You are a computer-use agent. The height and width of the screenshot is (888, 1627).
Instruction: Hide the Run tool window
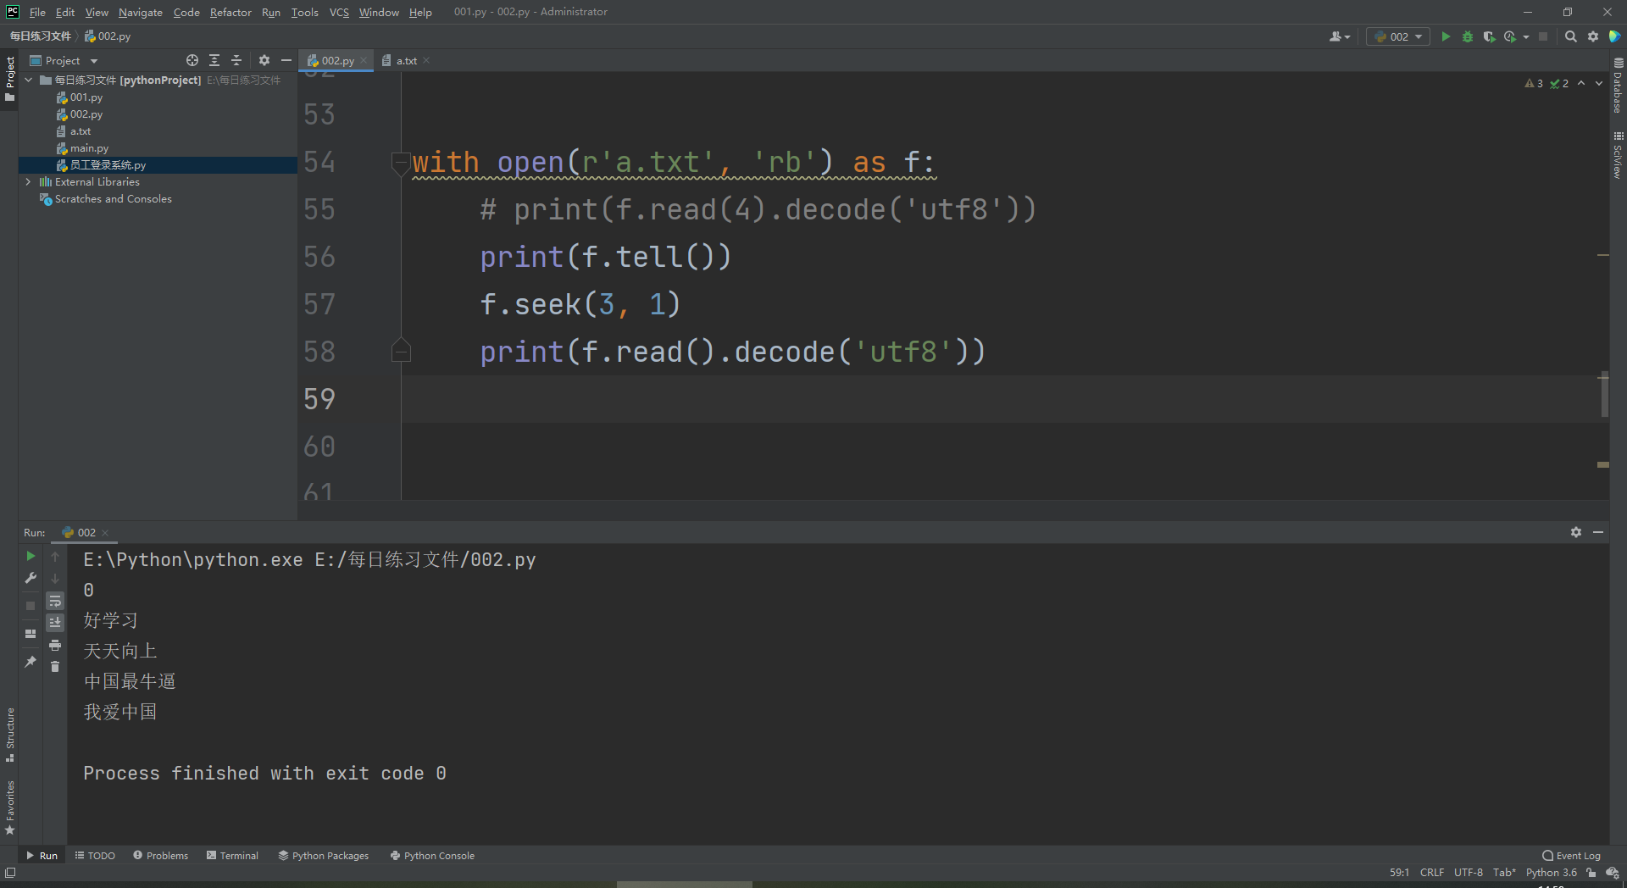pyautogui.click(x=1598, y=532)
